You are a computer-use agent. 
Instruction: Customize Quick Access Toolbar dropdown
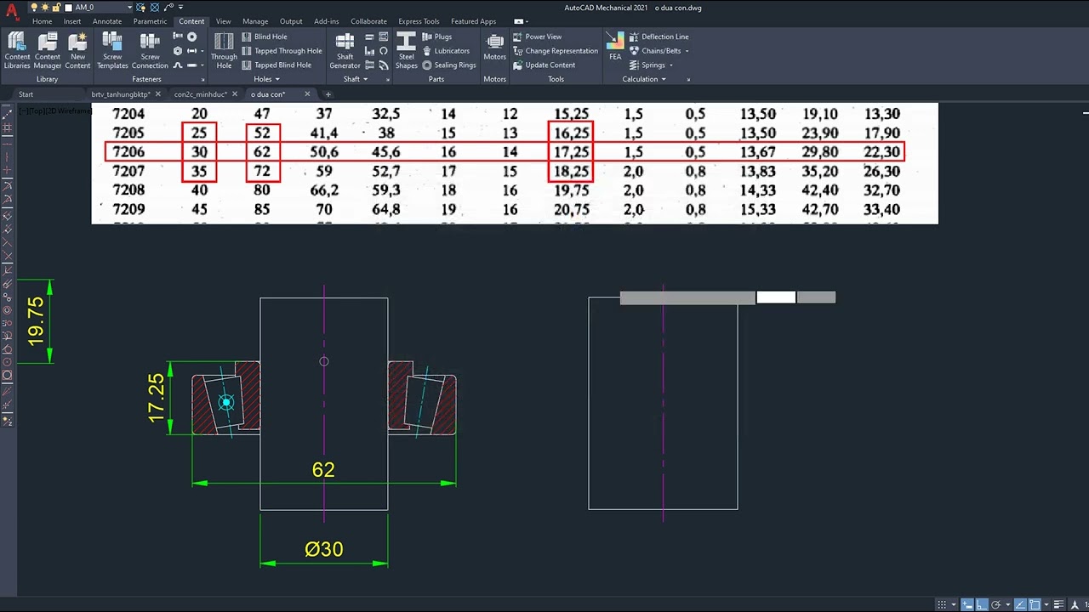(180, 7)
